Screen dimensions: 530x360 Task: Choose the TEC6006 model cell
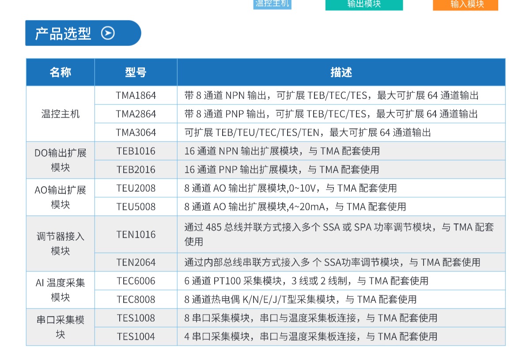coord(136,281)
